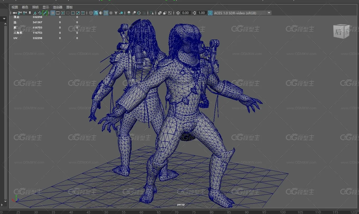Click the UV count 332298
359x214 pixels.
(x=38, y=38)
